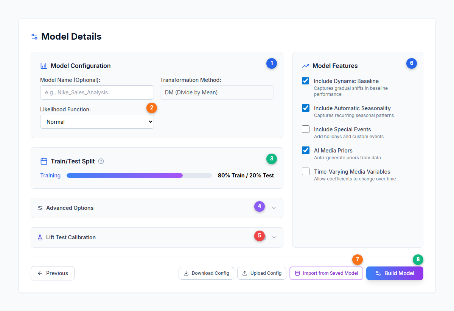The image size is (454, 311).
Task: Click "Captures recurring seasonal patterns" description
Action: (354, 115)
